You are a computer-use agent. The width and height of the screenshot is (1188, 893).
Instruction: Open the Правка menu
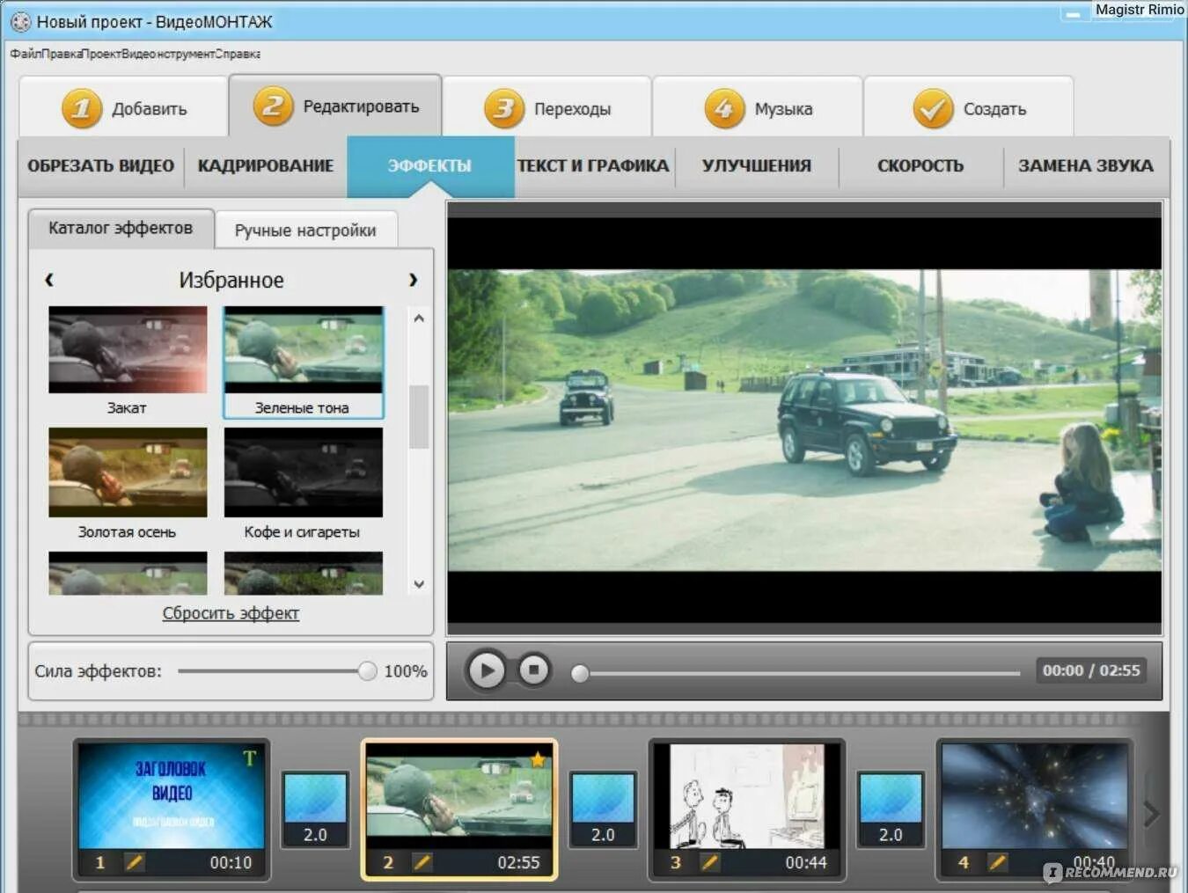tap(62, 54)
